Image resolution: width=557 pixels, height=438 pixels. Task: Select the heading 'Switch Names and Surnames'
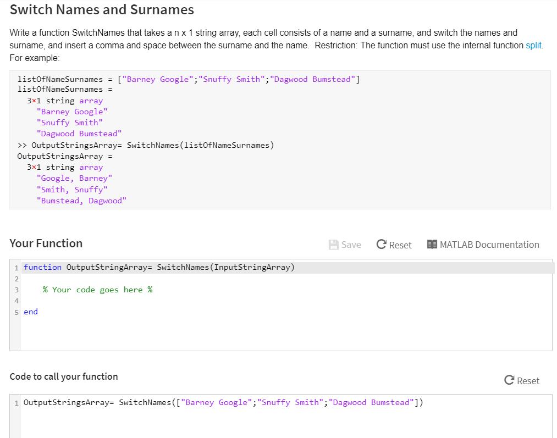click(x=102, y=9)
